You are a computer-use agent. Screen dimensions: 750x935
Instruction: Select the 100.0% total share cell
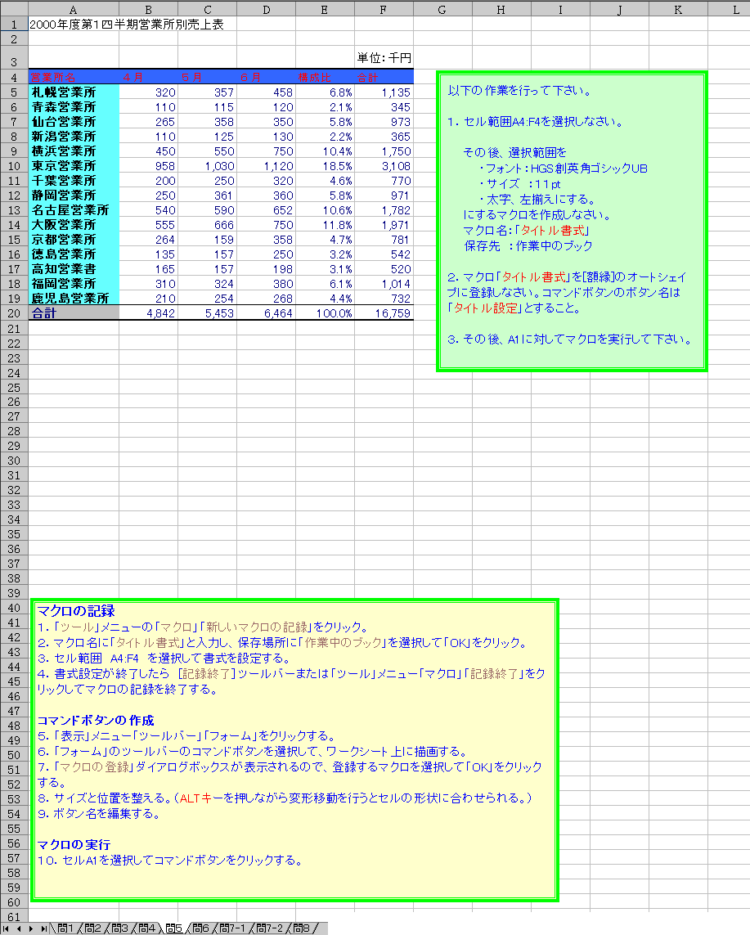point(325,313)
